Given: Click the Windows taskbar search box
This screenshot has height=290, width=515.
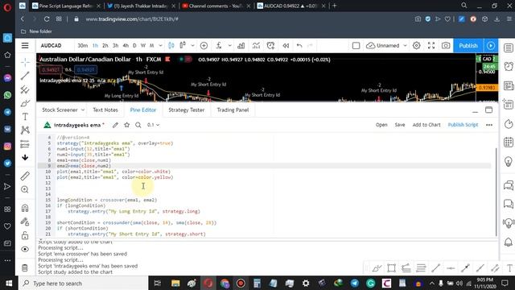Looking at the screenshot, I should point(84,283).
